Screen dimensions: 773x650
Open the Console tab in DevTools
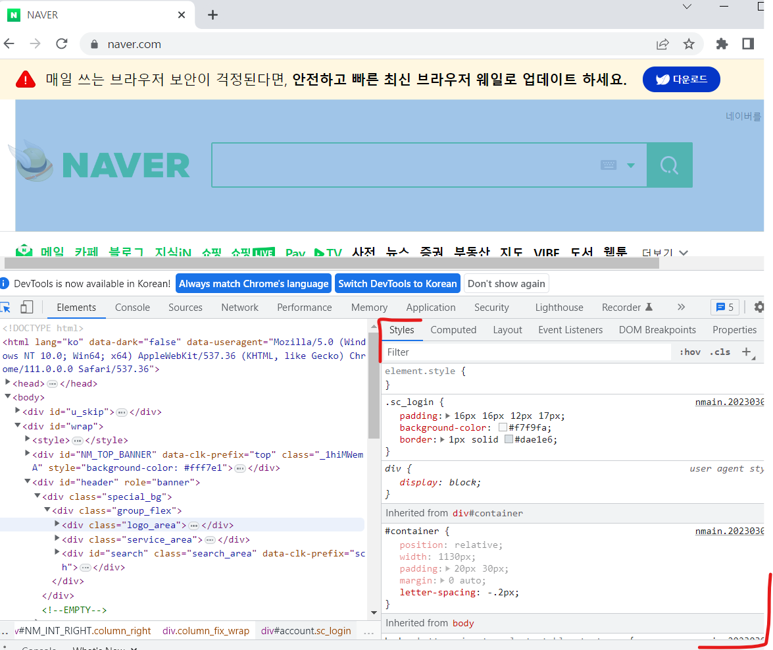tap(132, 308)
